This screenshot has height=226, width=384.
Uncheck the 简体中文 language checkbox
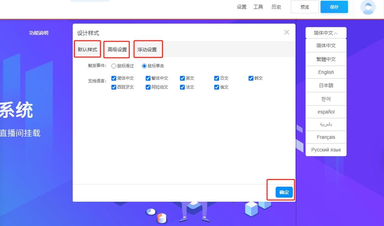pos(114,78)
